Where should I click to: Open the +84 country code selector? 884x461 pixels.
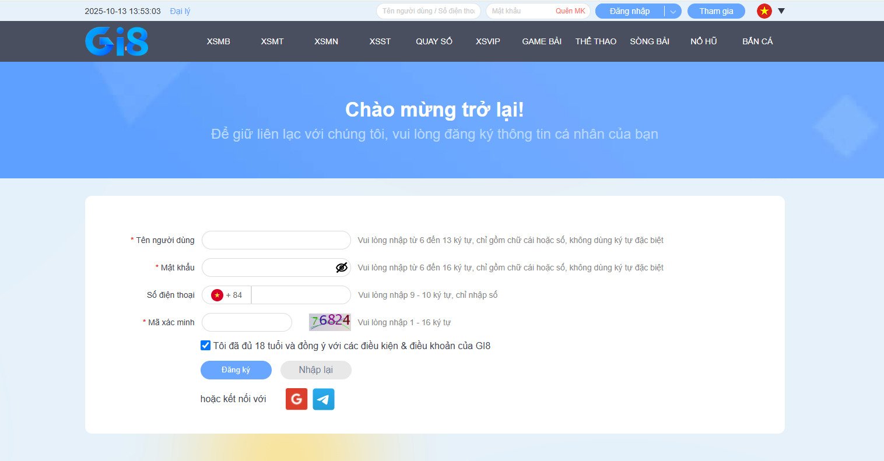pyautogui.click(x=227, y=295)
